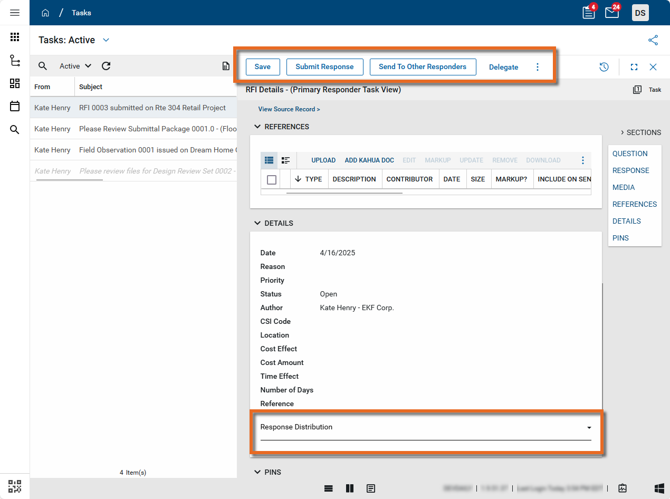Open the task notifications icon with 4 badge
Screen dimensions: 670x499
[x=588, y=13]
